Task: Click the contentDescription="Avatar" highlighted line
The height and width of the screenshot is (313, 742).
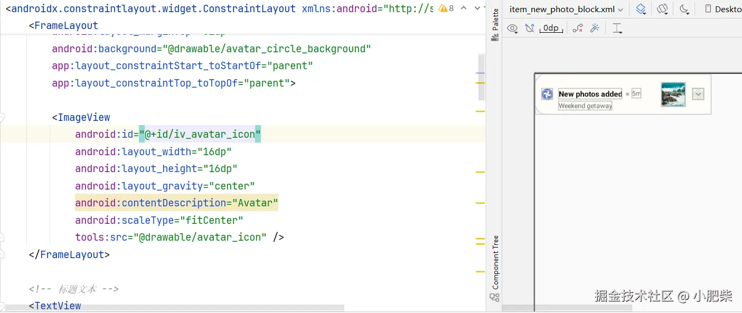Action: (176, 203)
